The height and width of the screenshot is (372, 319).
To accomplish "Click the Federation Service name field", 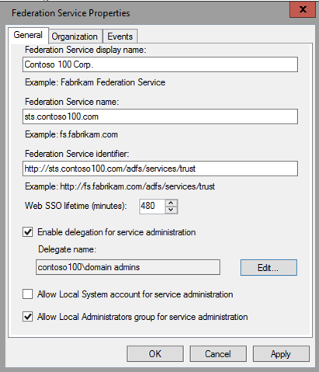I will click(160, 116).
